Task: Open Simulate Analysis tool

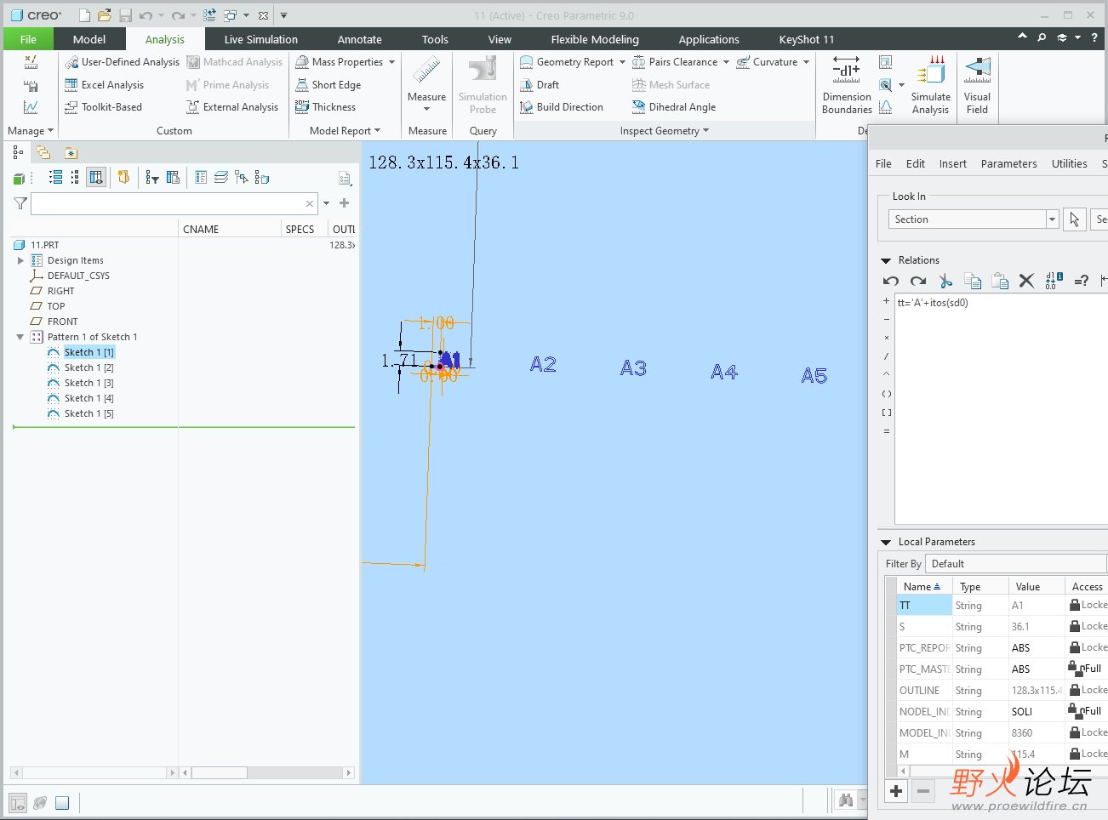Action: pos(930,85)
